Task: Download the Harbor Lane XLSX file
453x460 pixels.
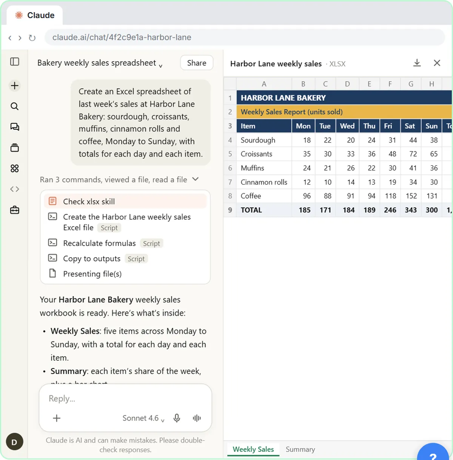Action: (417, 63)
